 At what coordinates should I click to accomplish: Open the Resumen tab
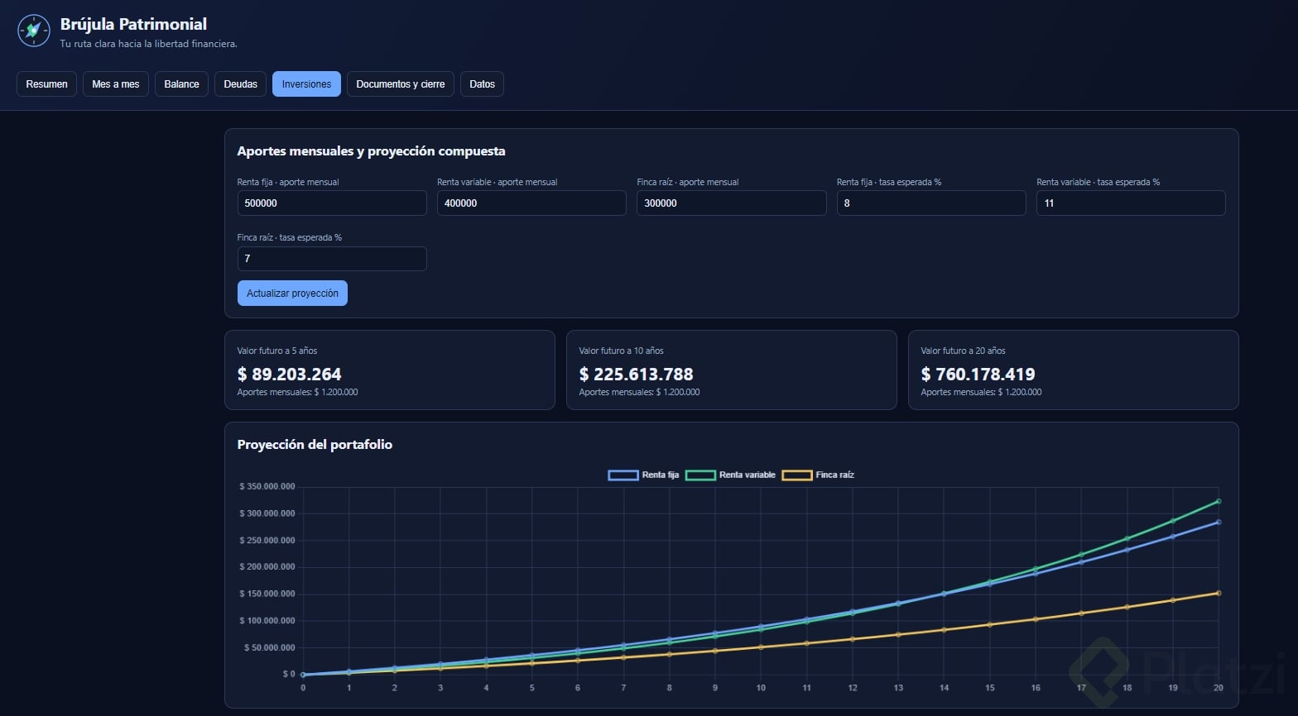[x=46, y=84]
